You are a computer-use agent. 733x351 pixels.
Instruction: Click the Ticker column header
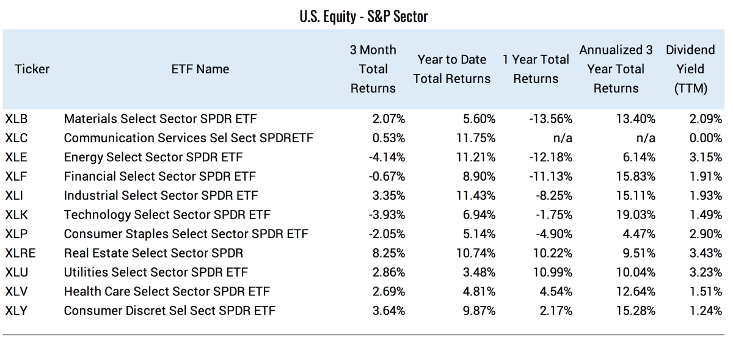click(32, 69)
